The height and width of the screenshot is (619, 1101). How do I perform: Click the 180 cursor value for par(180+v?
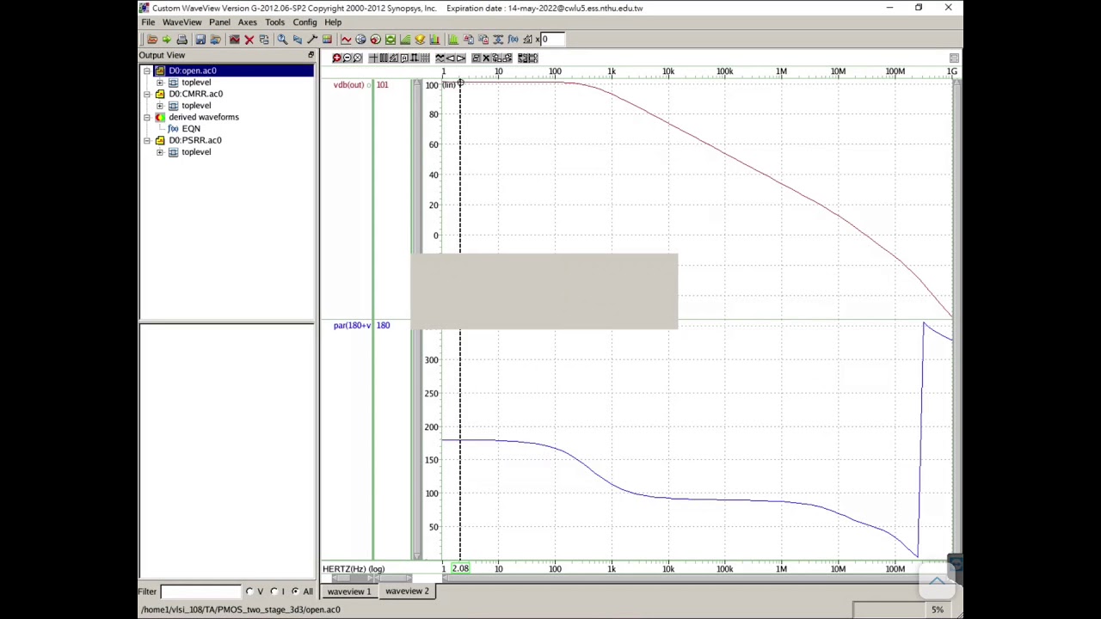click(383, 326)
